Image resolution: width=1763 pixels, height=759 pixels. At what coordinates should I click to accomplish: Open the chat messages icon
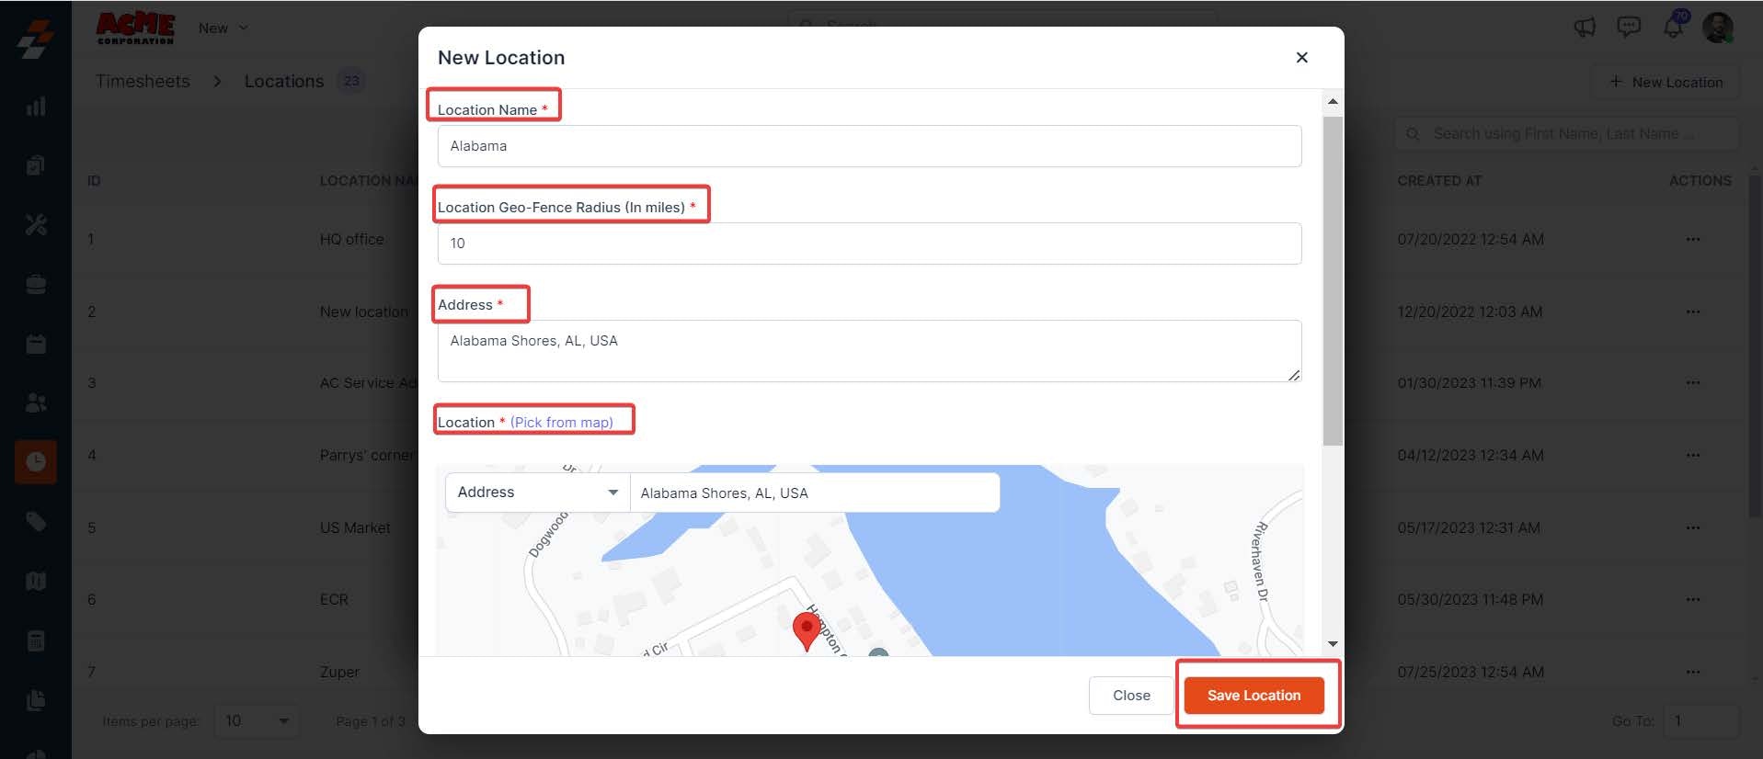(1629, 27)
